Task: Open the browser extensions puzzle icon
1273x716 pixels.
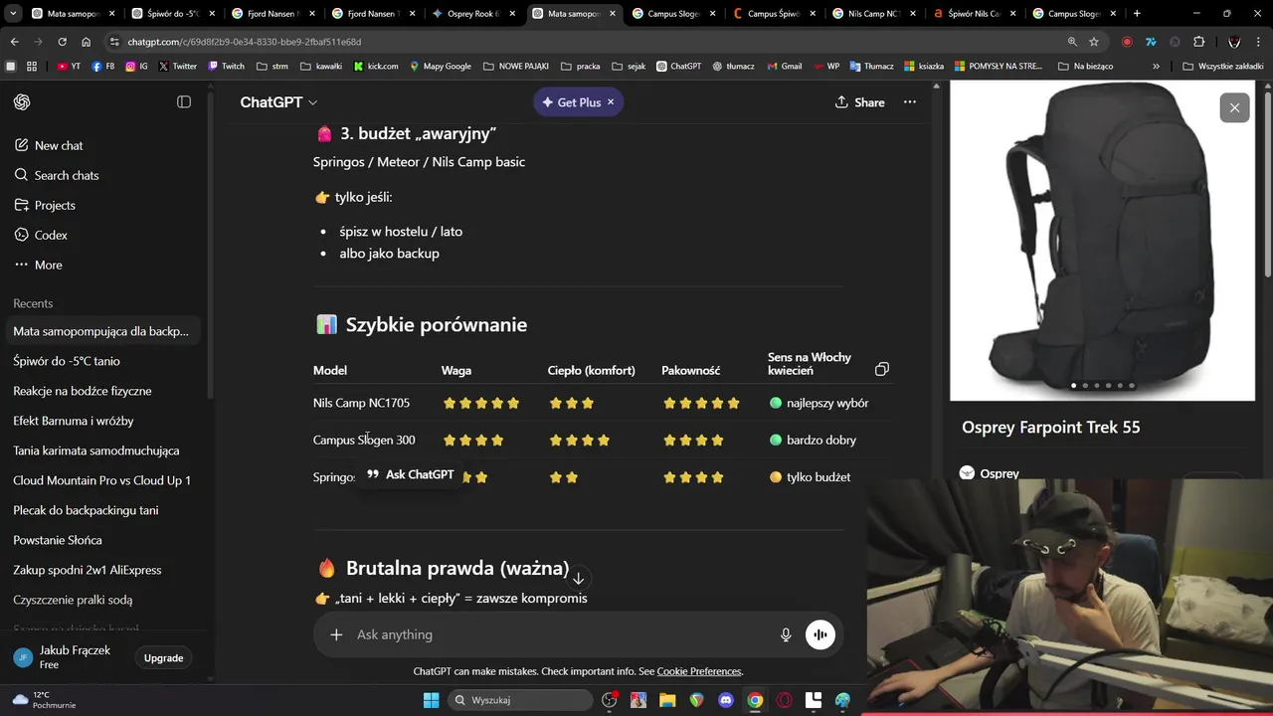Action: pyautogui.click(x=1198, y=42)
